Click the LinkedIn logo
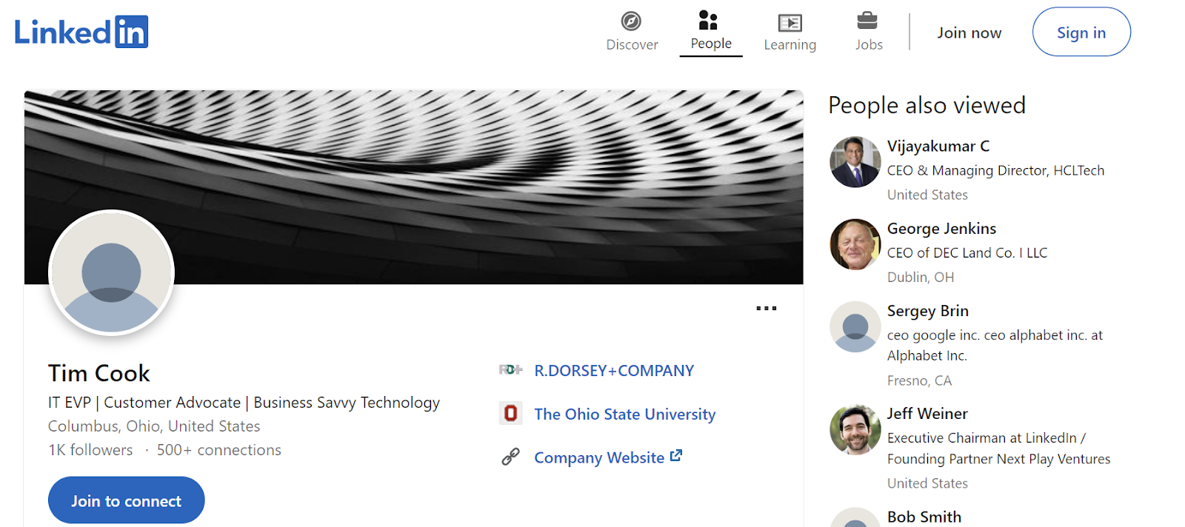This screenshot has width=1185, height=527. (81, 32)
